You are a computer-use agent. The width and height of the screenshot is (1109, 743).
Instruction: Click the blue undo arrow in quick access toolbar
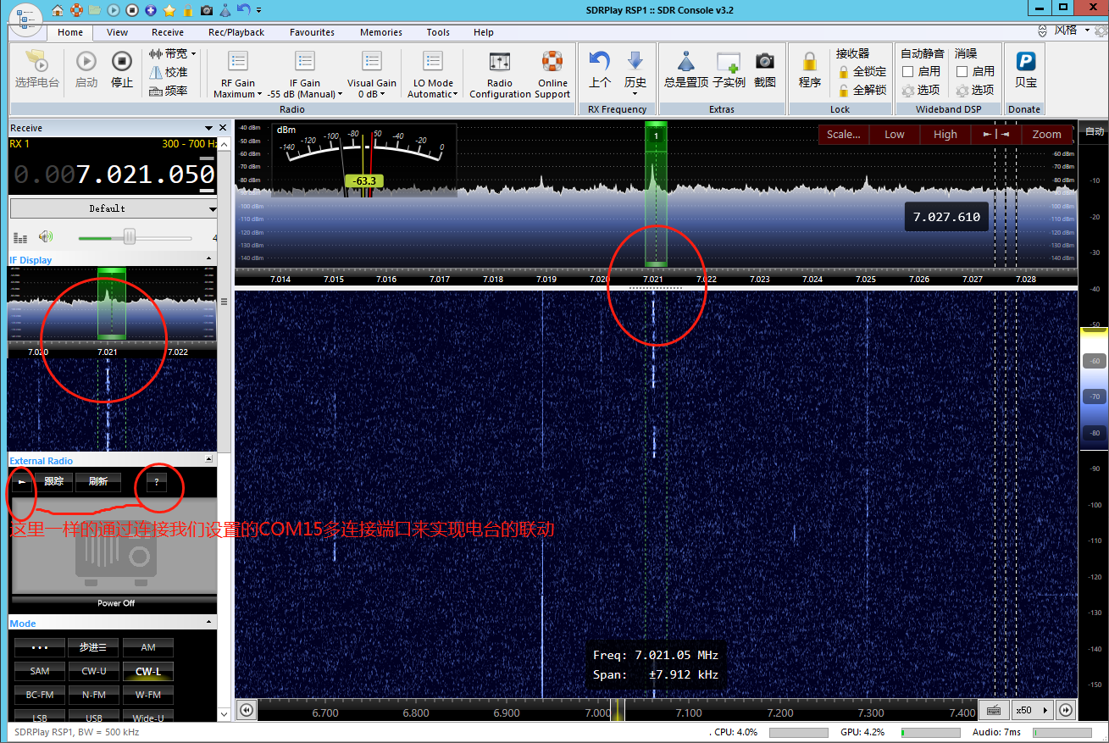[244, 10]
